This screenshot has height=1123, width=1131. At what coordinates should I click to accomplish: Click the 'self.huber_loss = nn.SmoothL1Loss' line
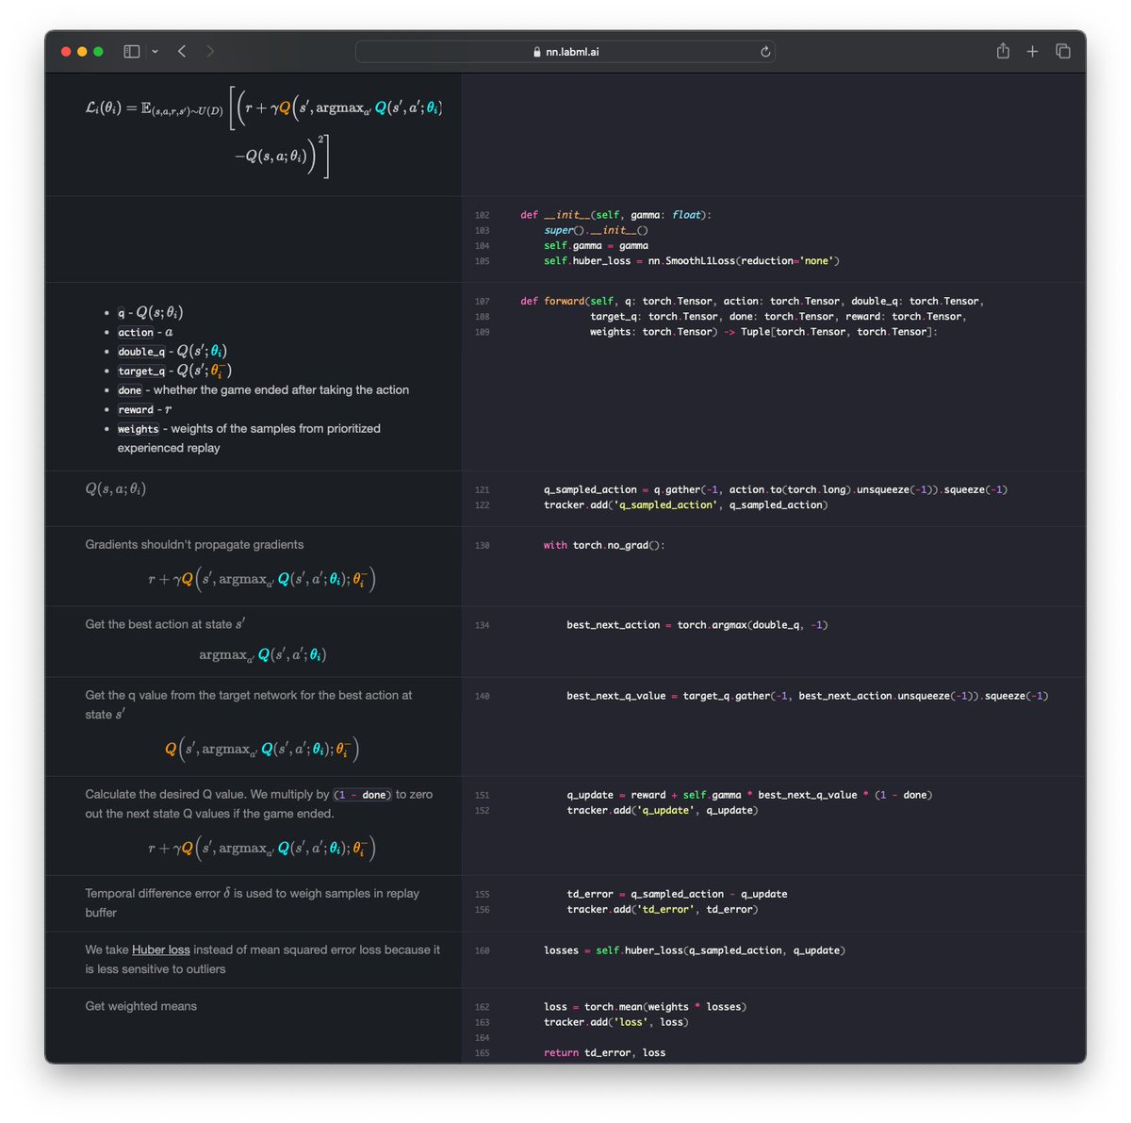point(692,261)
